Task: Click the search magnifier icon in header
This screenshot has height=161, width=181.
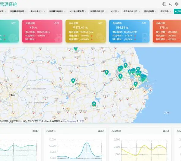Action: pos(170,4)
